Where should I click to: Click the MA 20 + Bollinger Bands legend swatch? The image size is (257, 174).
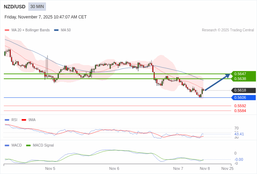pos(7,30)
